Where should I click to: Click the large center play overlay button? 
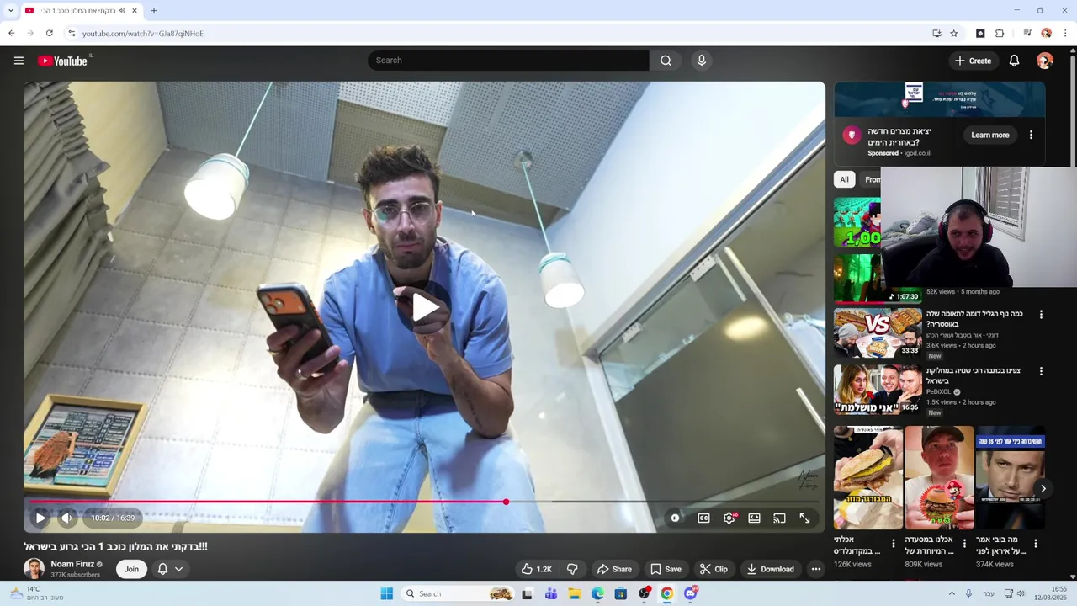pyautogui.click(x=424, y=307)
